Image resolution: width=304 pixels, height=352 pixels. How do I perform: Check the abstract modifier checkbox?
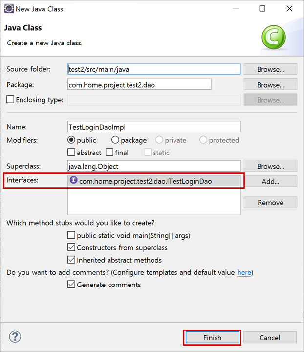(71, 152)
